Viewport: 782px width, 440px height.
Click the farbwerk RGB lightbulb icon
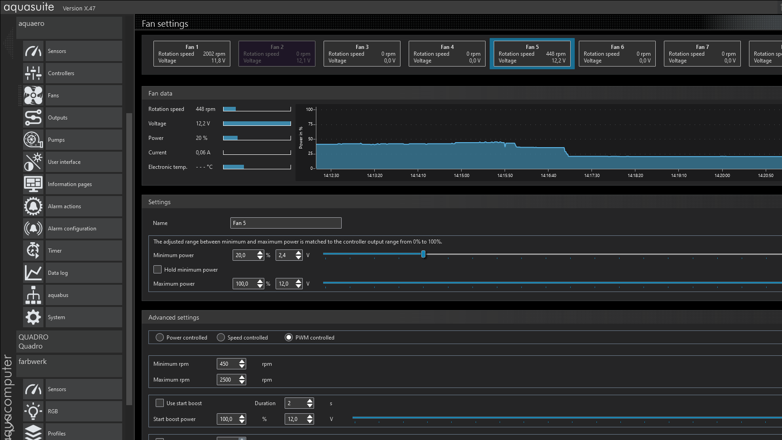pos(33,411)
